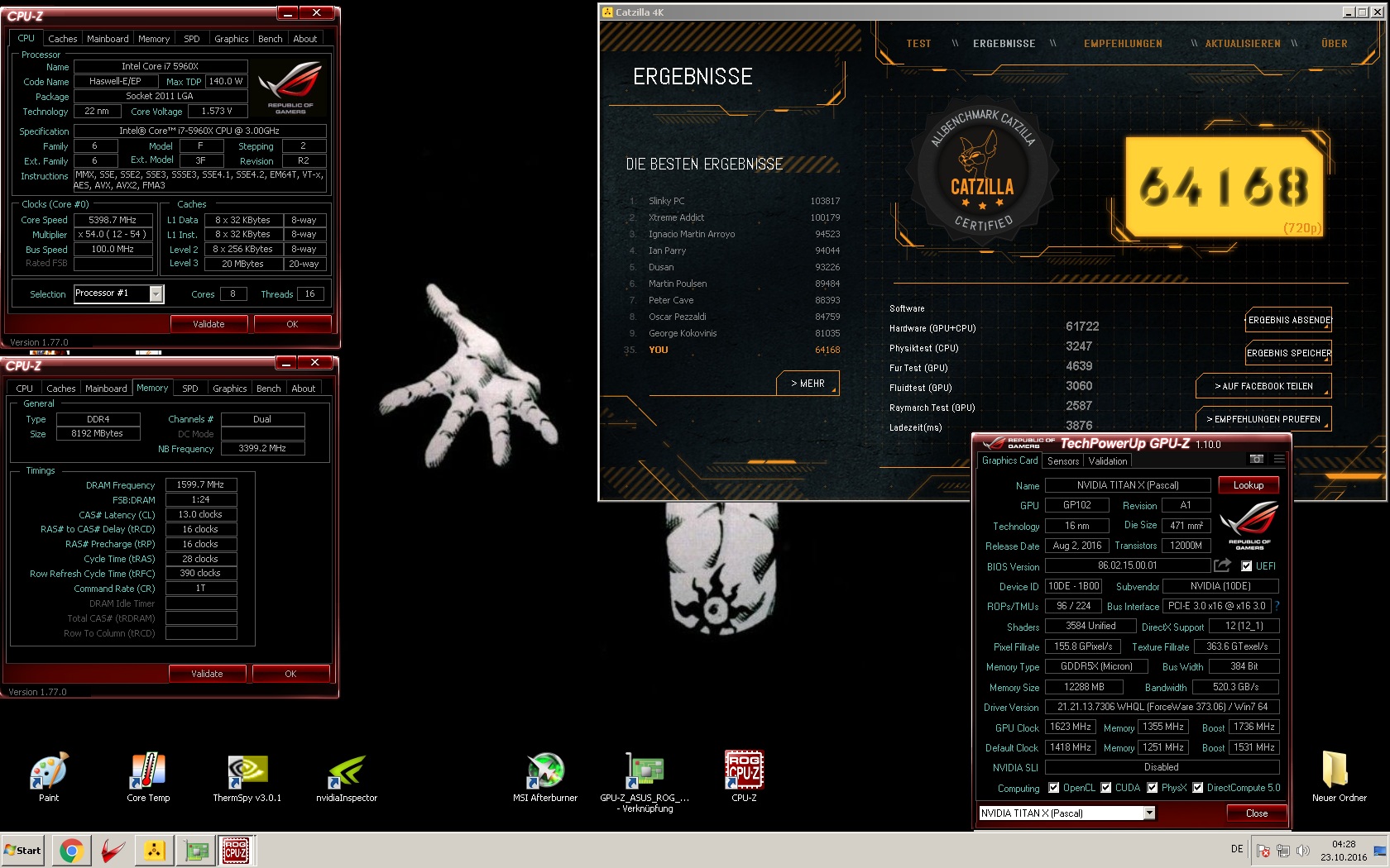The width and height of the screenshot is (1390, 868).
Task: Click Validate in top CPU-Z window
Action: [x=208, y=324]
